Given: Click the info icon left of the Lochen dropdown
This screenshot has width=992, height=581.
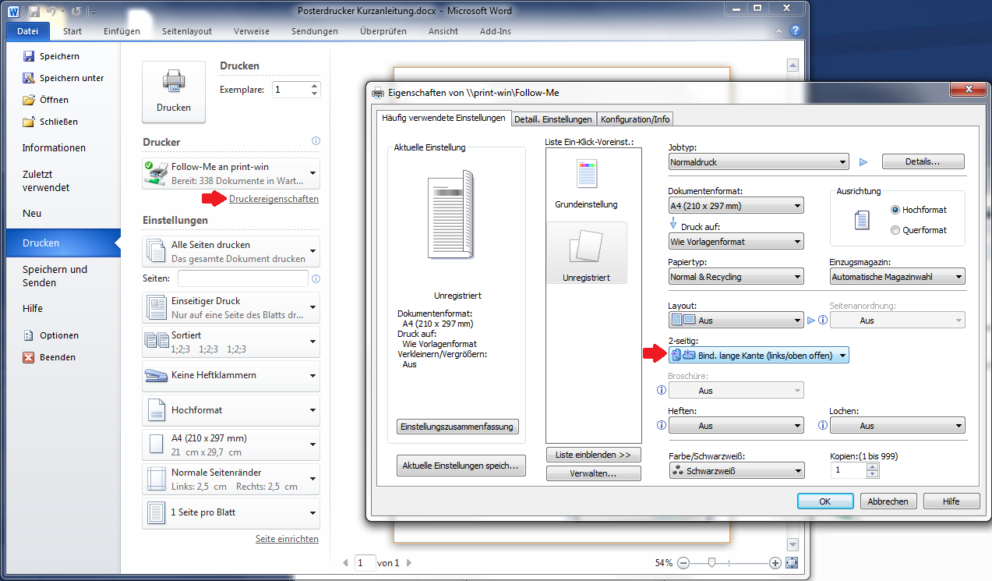Looking at the screenshot, I should point(822,426).
